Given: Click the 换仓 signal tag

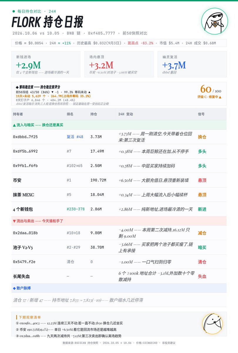Looking at the screenshot, I should tap(202, 137).
